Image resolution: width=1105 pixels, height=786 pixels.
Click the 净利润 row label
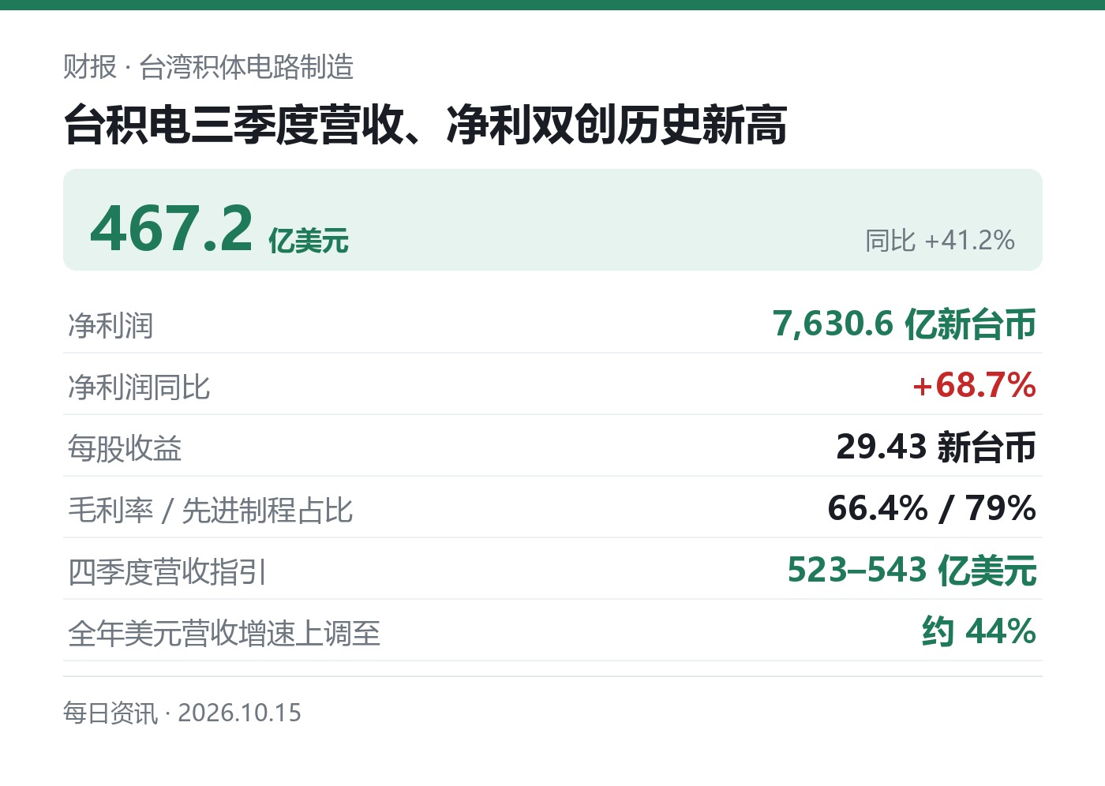coord(110,325)
